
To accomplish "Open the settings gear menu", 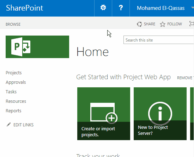I will point(103,8).
